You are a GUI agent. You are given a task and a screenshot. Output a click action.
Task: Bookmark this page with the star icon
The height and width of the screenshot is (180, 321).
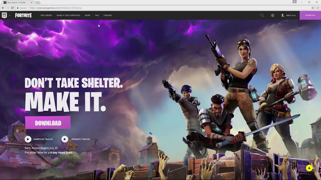point(312,8)
